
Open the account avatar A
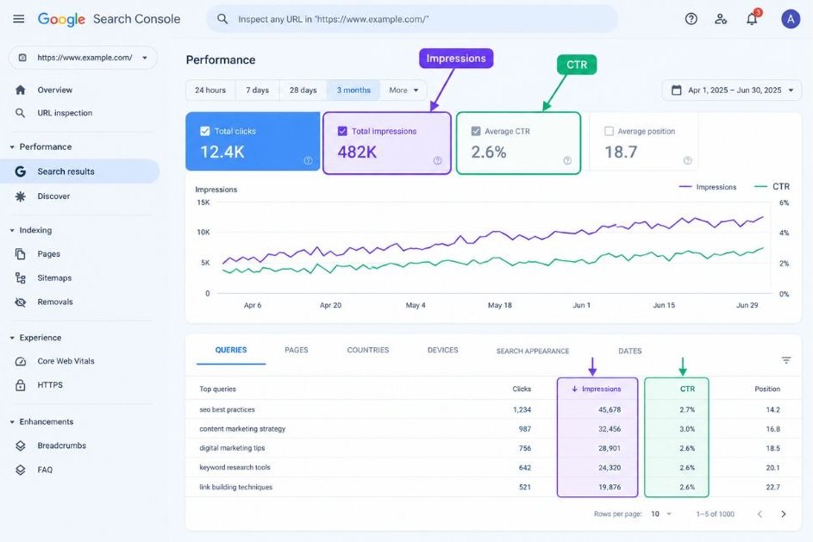pos(791,19)
